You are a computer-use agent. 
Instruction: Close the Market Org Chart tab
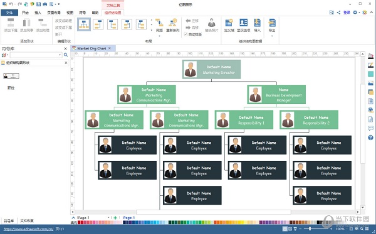coord(110,48)
